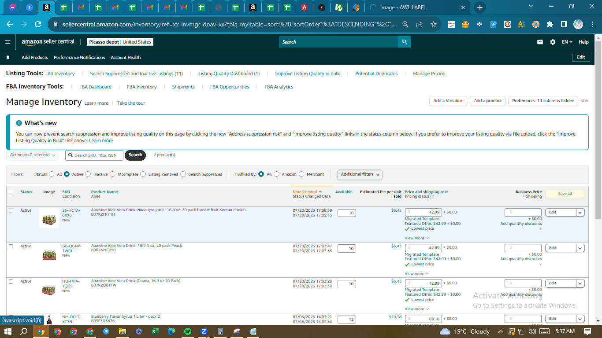Expand 'View more' in the Pineapple juice row
This screenshot has width=602, height=338.
pyautogui.click(x=416, y=238)
